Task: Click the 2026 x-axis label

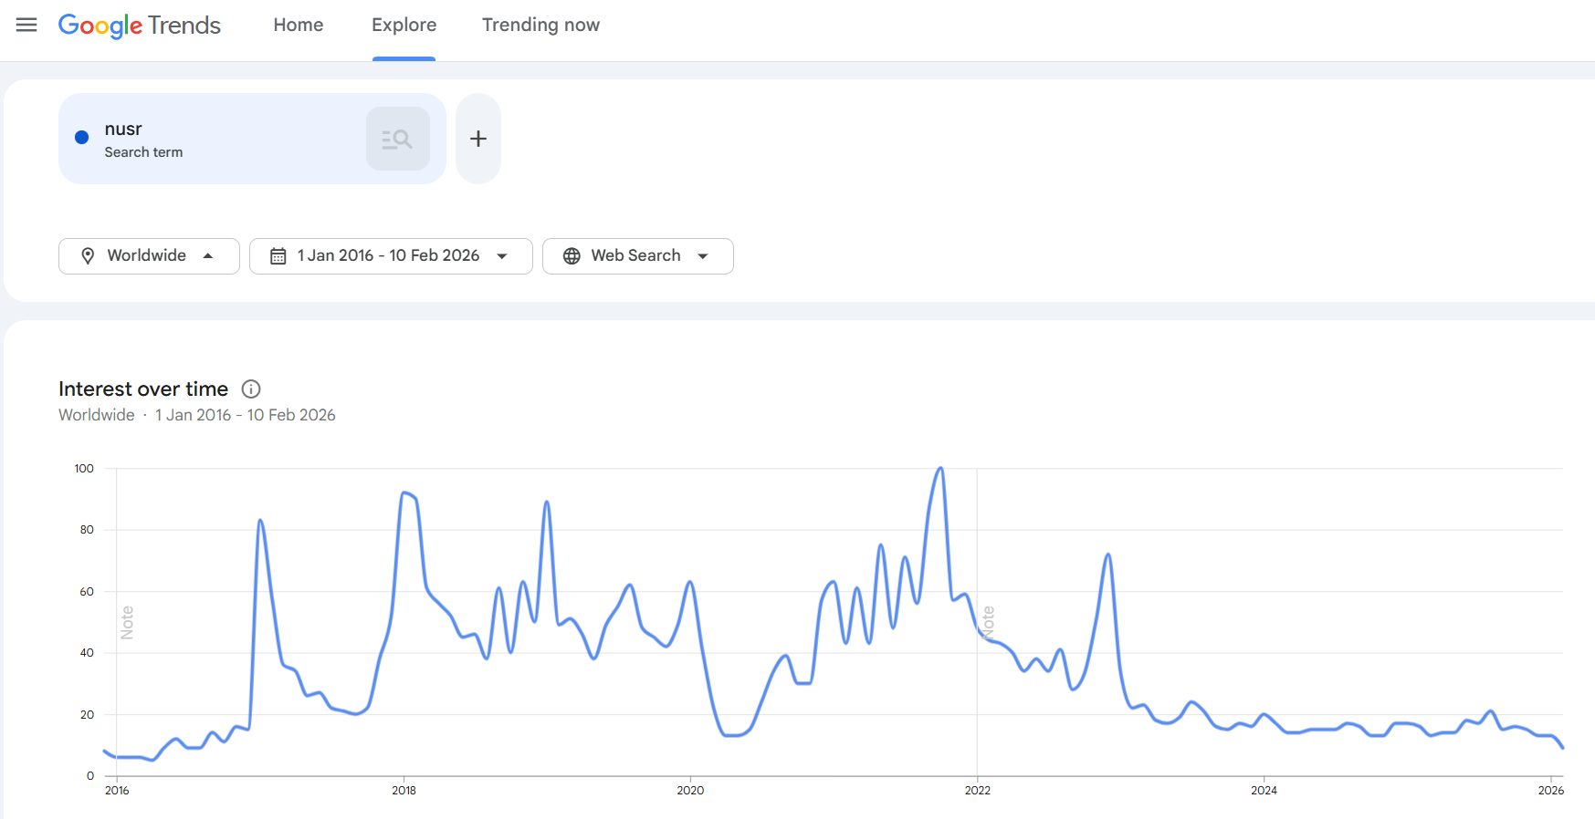Action: coord(1550,791)
